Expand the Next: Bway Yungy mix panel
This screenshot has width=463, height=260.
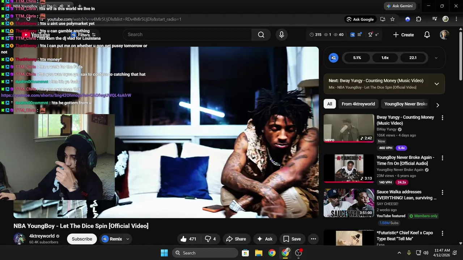pyautogui.click(x=437, y=84)
